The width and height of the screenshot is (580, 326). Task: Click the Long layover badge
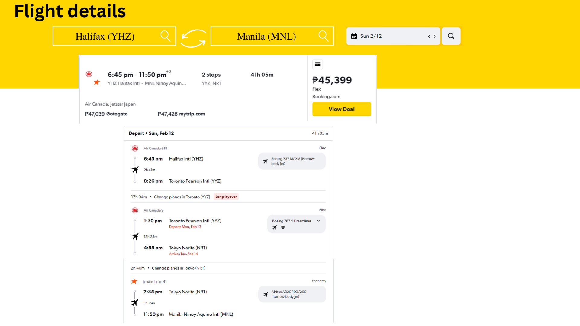click(226, 197)
